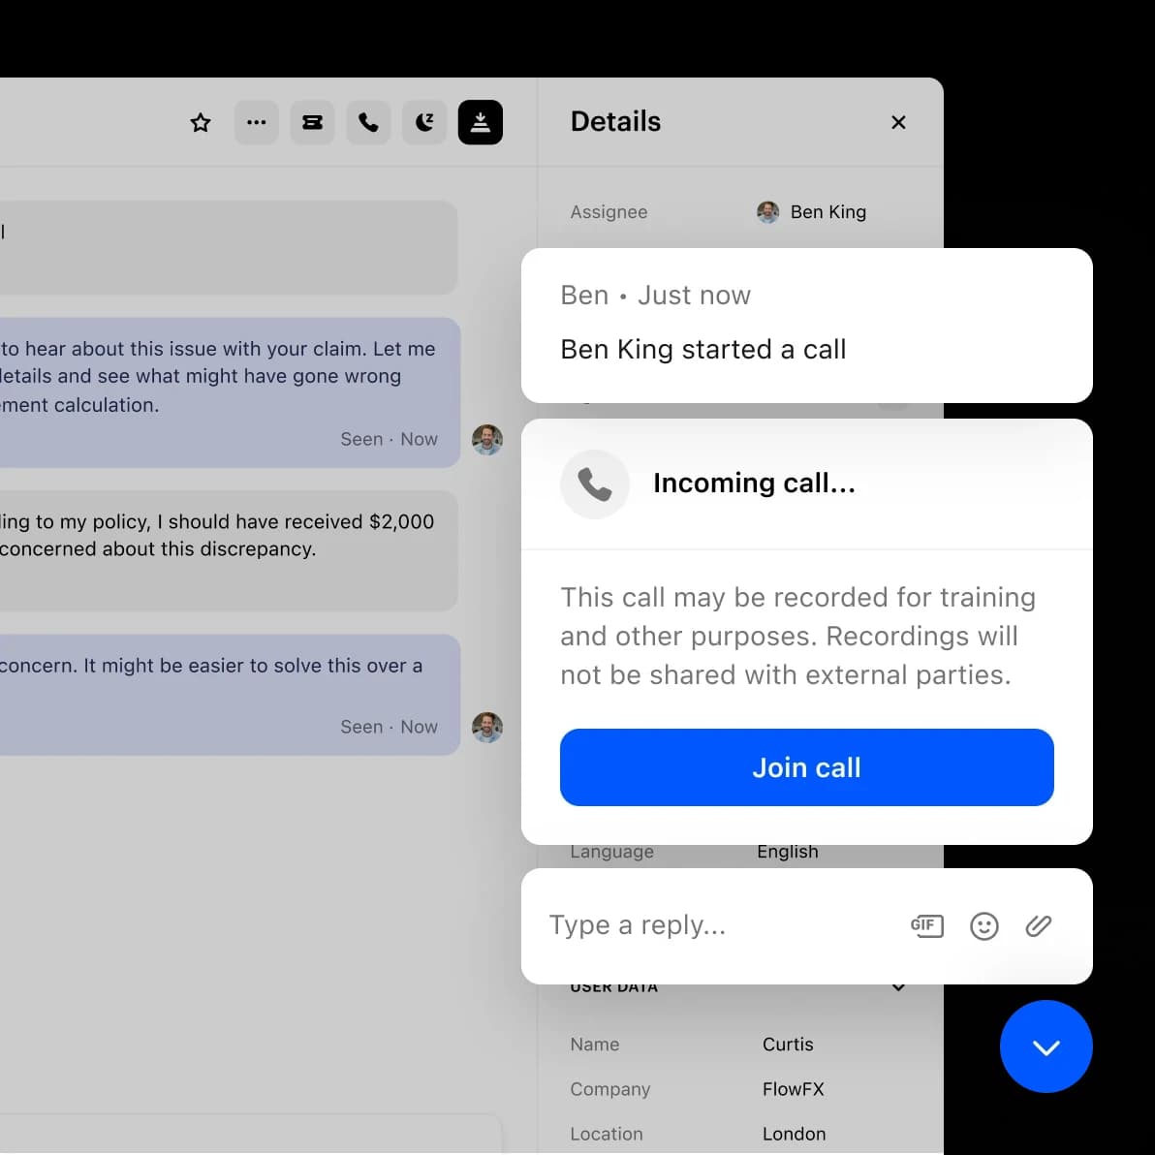1155x1155 pixels.
Task: Star this conversation
Action: click(x=201, y=122)
